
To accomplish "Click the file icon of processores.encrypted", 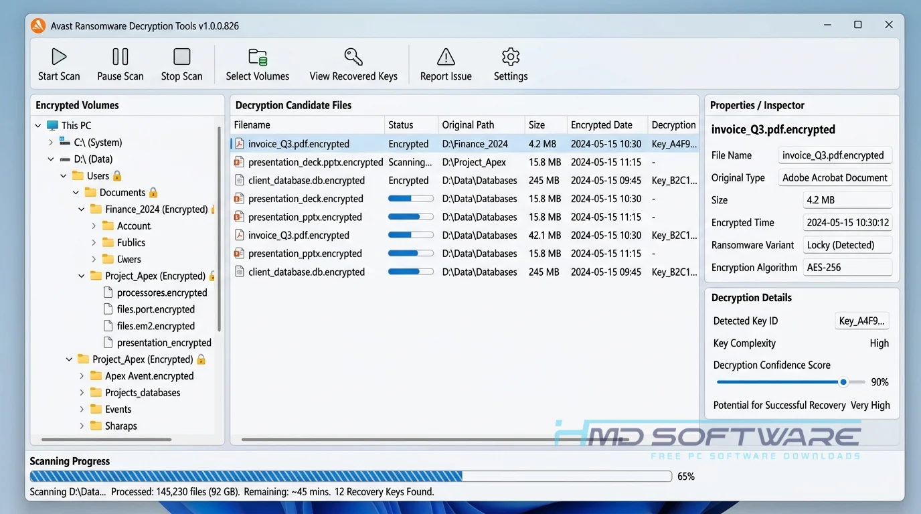I will click(x=108, y=292).
